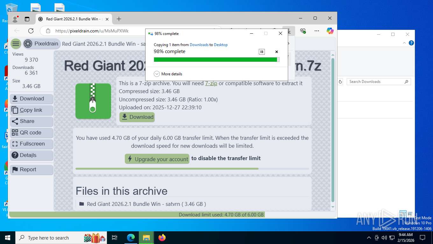This screenshot has width=433, height=244.
Task: Click the search magnifier in Explorer
Action: [x=406, y=82]
